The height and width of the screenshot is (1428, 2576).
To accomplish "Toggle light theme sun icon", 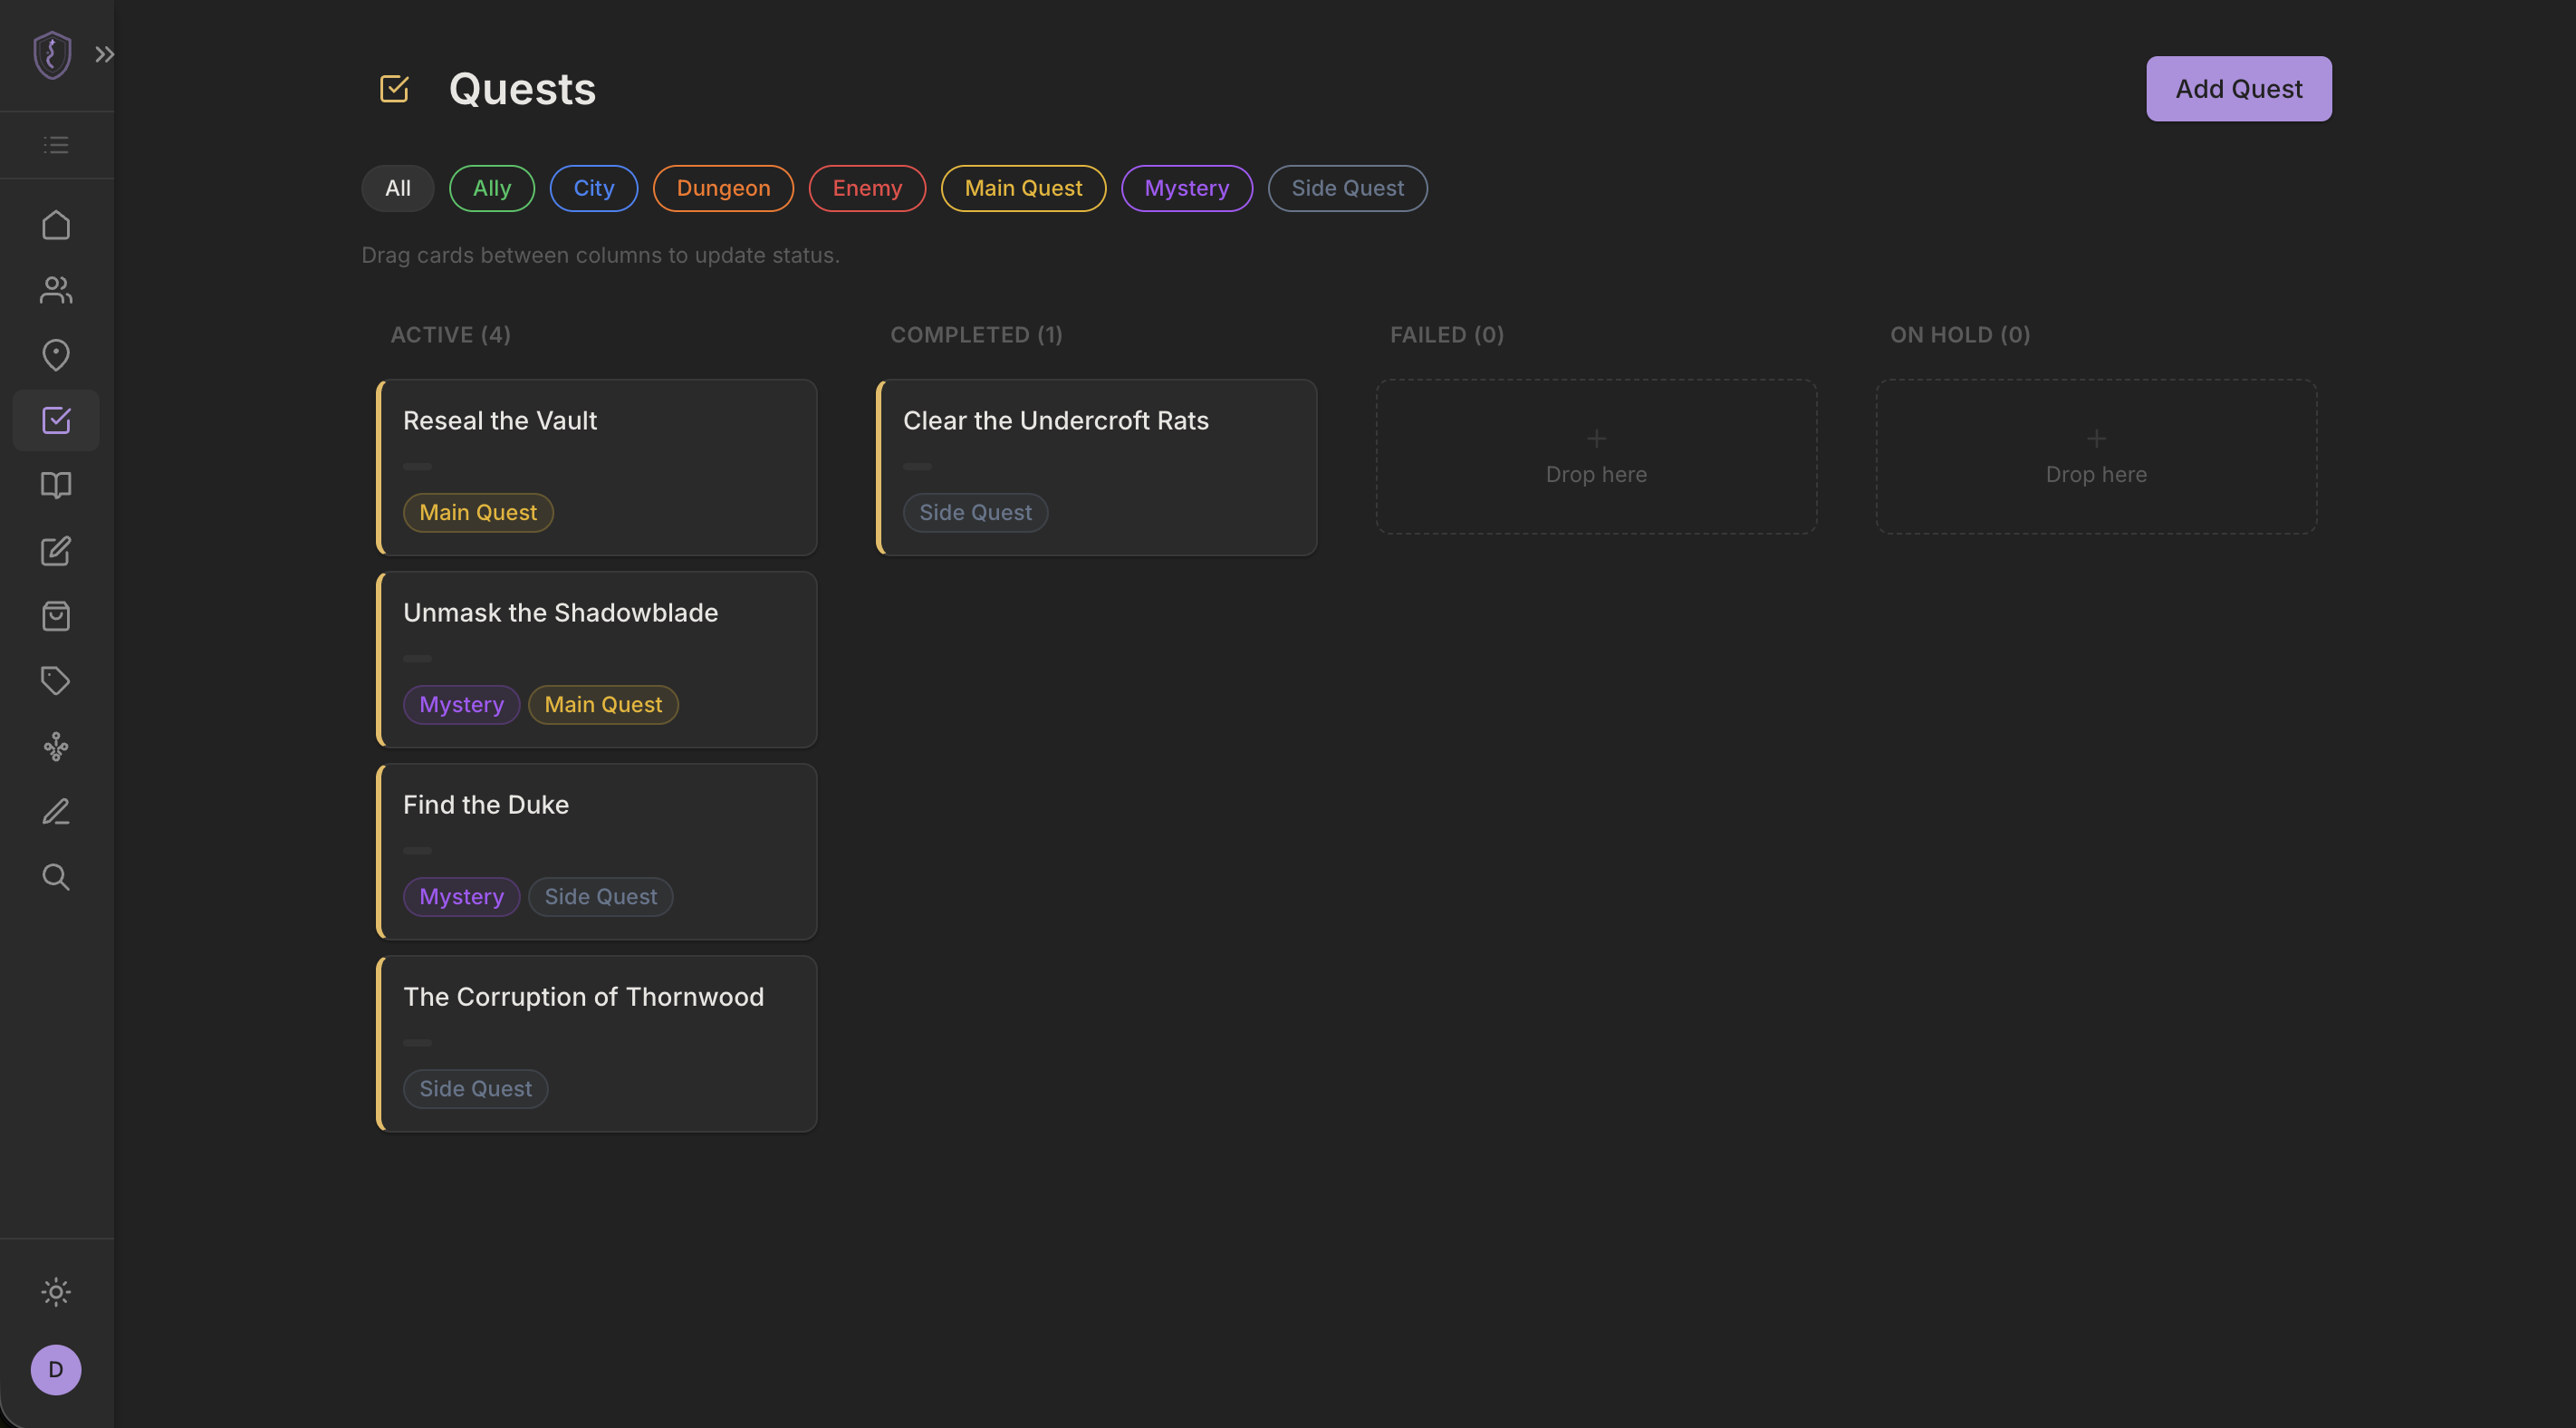I will pos(56,1292).
